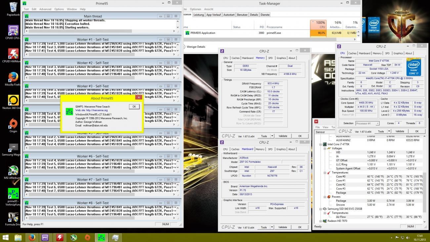430x242 pixels.
Task: Open the View menu in HWMonitor
Action: click(325, 127)
